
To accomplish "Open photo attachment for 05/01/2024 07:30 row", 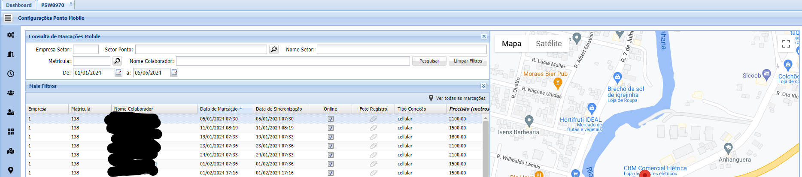I will [374, 119].
